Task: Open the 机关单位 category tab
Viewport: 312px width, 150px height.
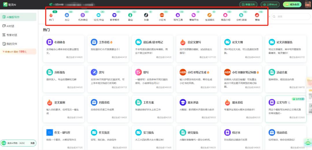Action: (83, 17)
